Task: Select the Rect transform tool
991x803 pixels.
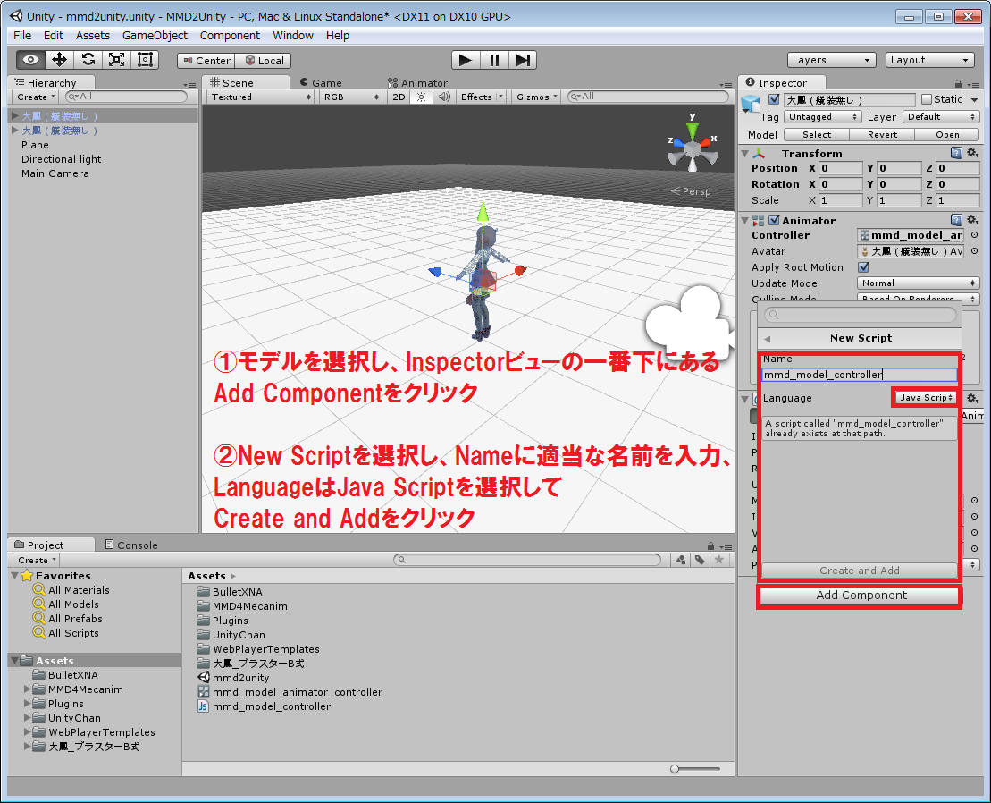Action: (x=145, y=60)
